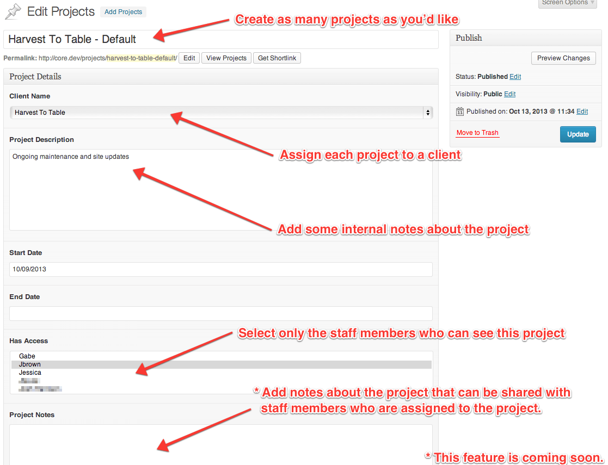This screenshot has width=608, height=465.
Task: Click the pushpin icon beside Edit Projects
Action: 13,11
